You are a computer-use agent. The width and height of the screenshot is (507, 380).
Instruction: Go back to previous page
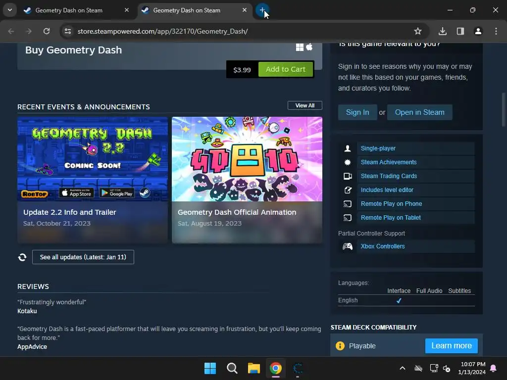pyautogui.click(x=11, y=31)
